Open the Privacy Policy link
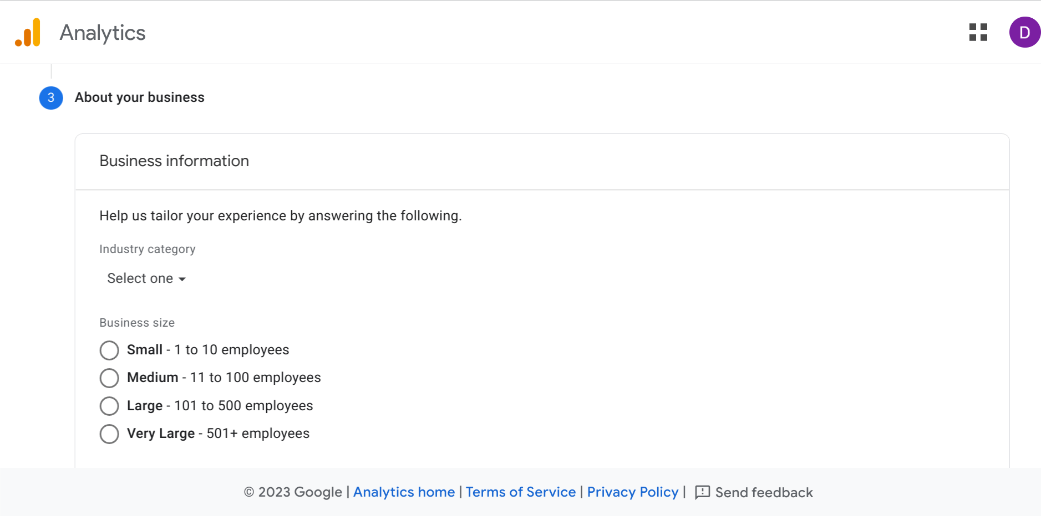The width and height of the screenshot is (1041, 516). 632,492
